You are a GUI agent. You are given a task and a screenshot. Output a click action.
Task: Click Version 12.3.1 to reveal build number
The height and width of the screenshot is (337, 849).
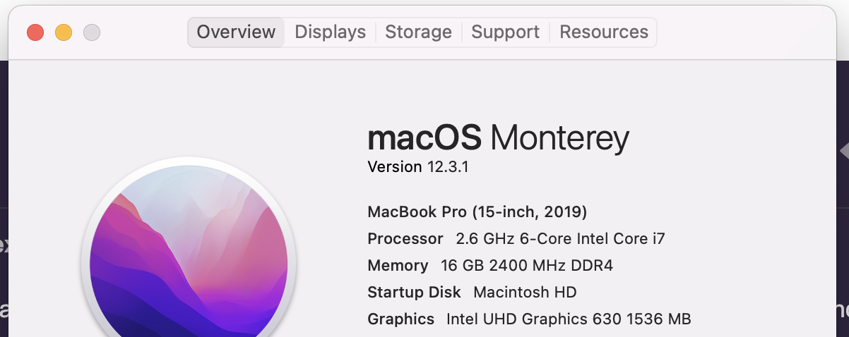pos(418,168)
